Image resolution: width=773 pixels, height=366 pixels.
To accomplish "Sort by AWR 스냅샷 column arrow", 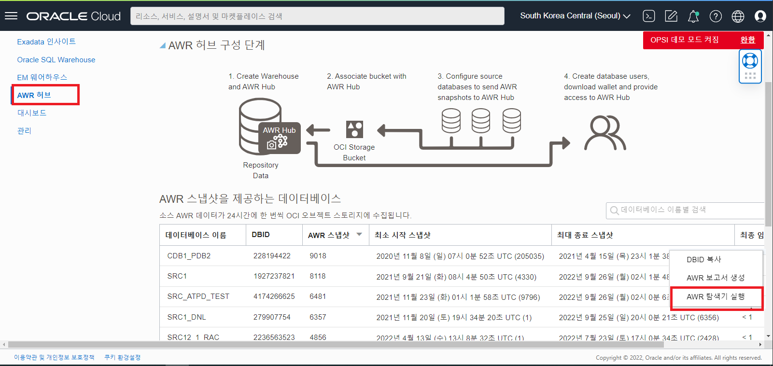I will 359,235.
